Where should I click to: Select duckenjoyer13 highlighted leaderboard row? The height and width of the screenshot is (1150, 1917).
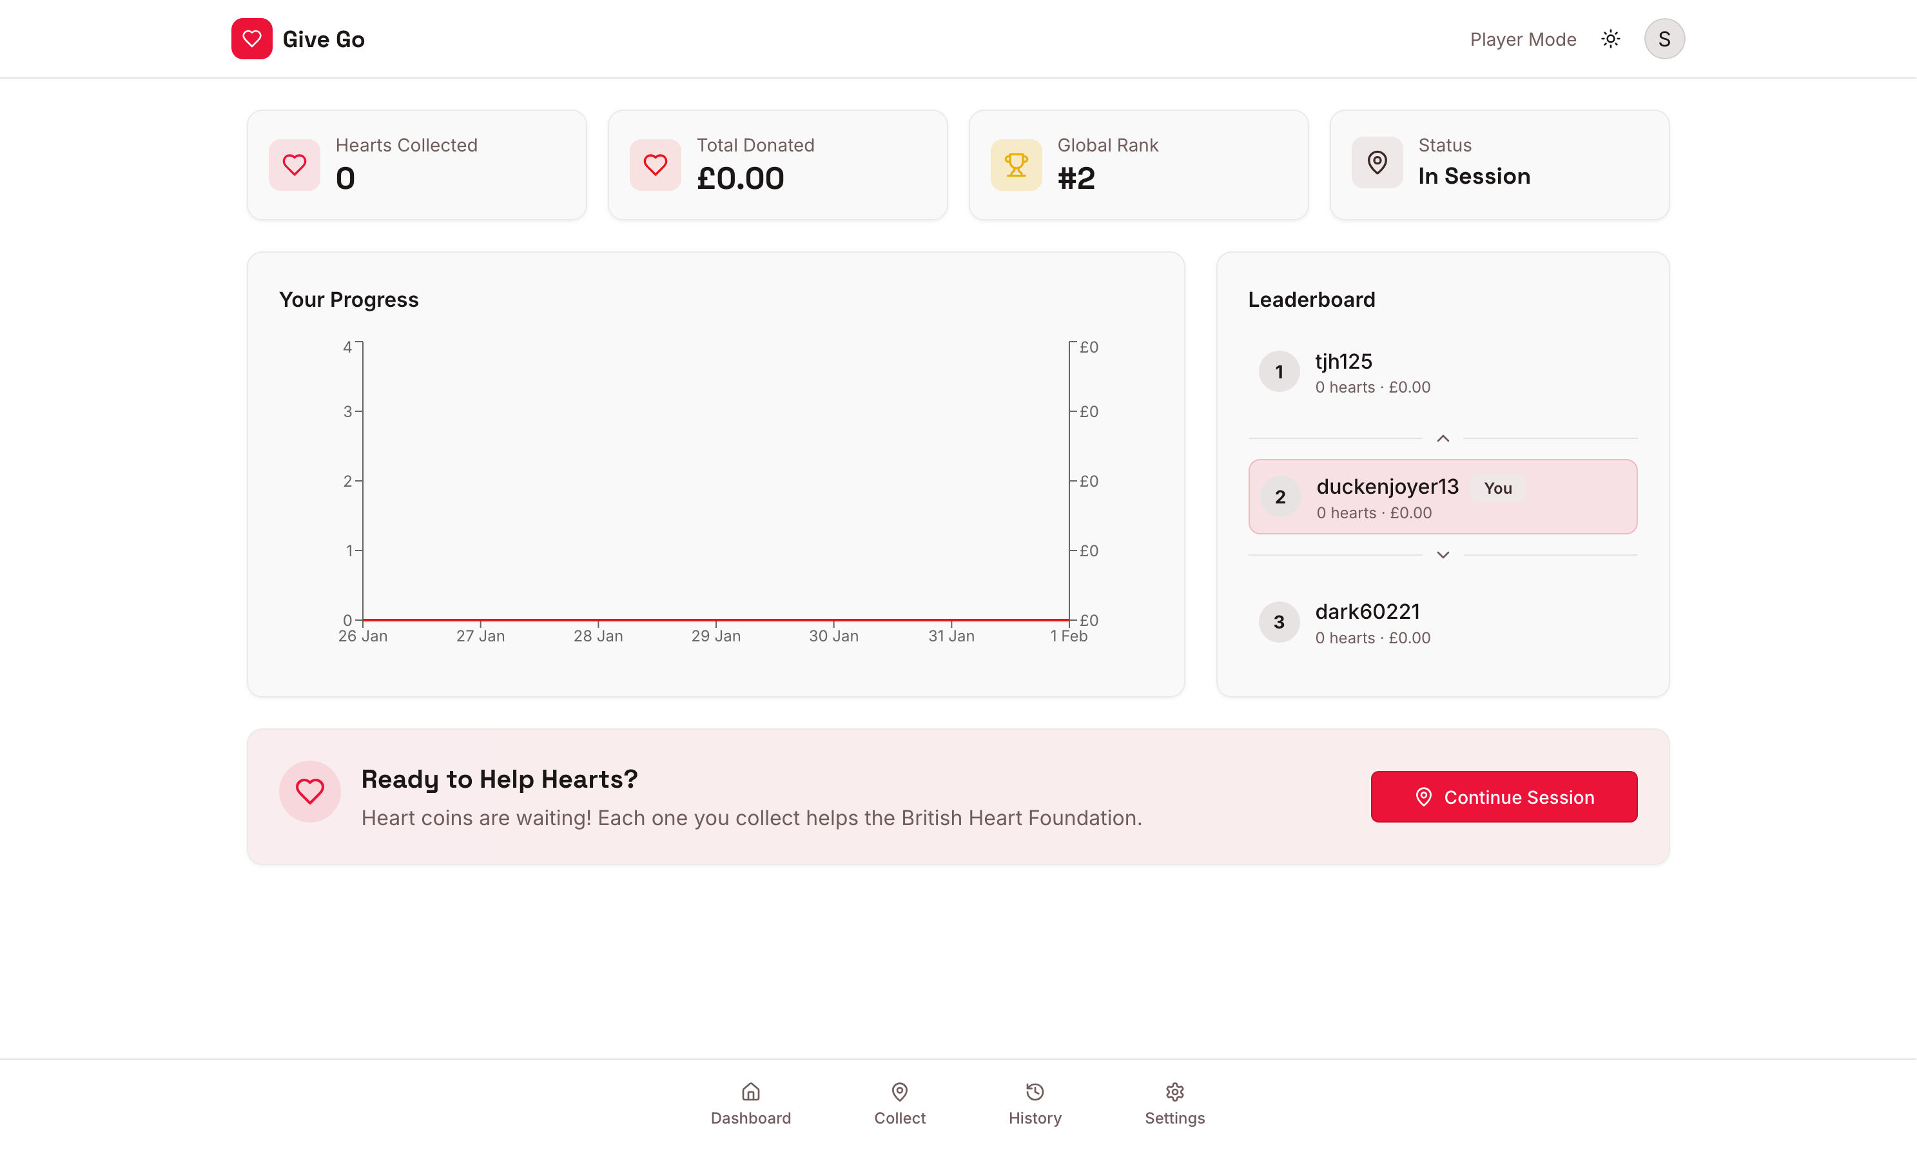(1442, 497)
